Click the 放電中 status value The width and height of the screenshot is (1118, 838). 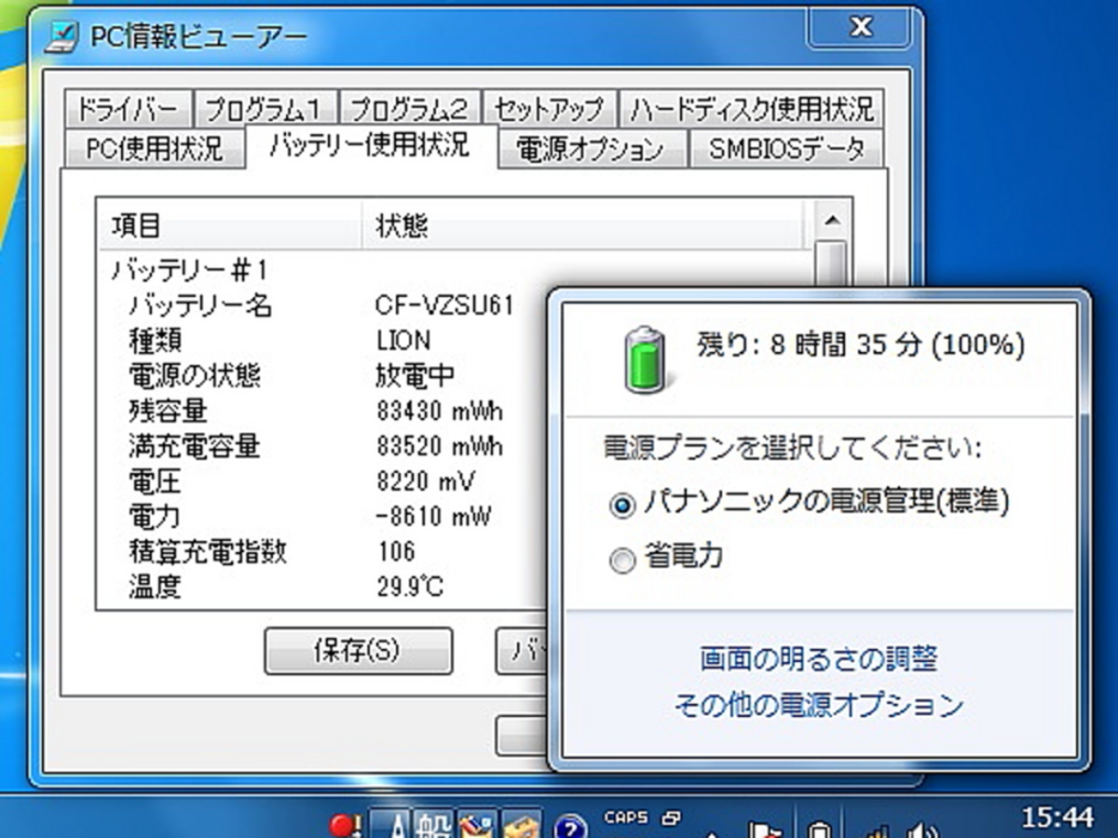click(x=416, y=376)
